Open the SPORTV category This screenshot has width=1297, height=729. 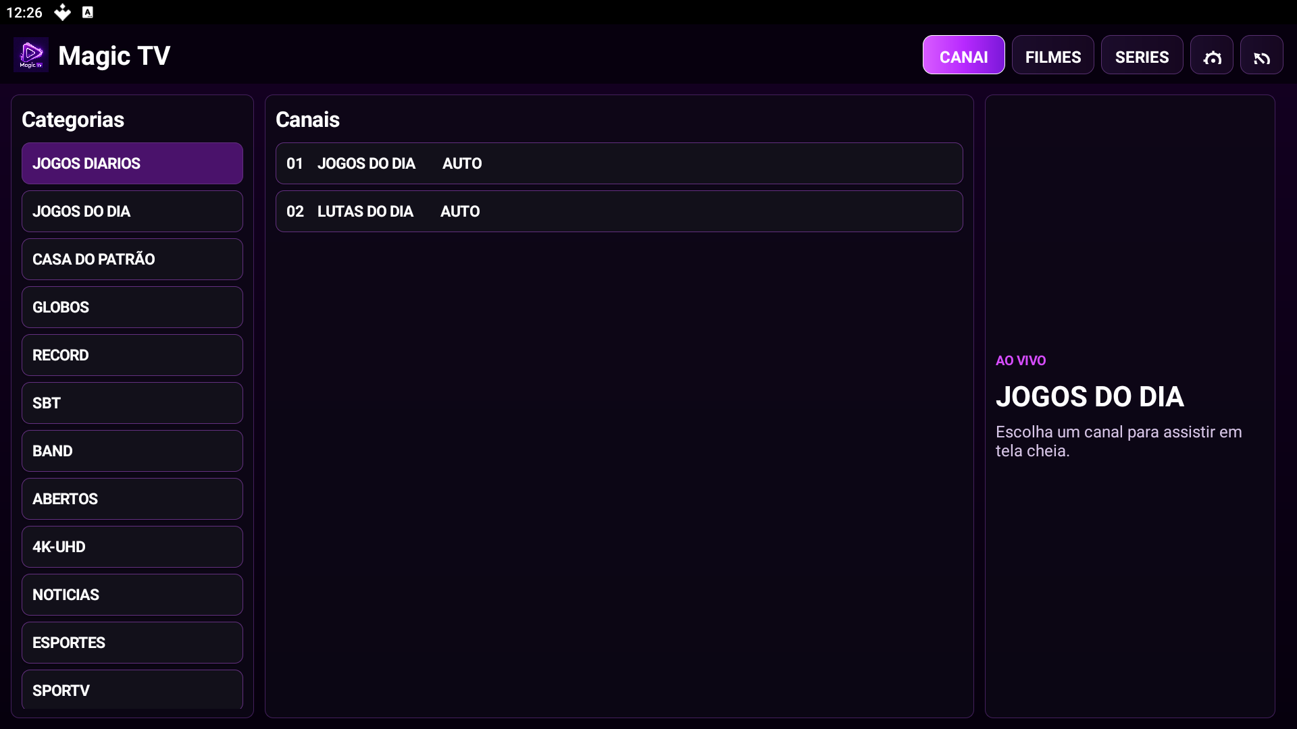pyautogui.click(x=132, y=690)
